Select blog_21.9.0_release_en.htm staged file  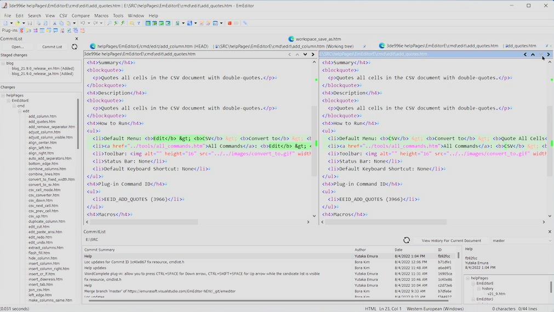click(43, 68)
